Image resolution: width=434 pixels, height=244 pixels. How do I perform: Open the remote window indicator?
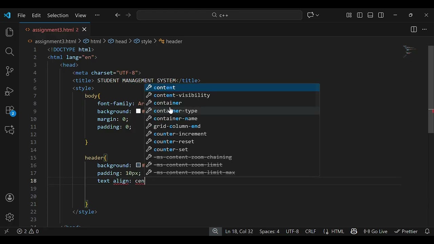click(6, 231)
